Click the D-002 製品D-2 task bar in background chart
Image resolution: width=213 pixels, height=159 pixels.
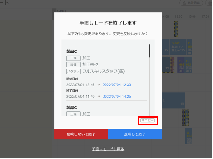point(178,47)
